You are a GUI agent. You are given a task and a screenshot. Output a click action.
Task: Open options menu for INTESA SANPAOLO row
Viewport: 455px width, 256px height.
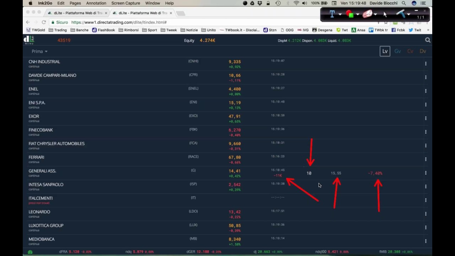coord(425,187)
